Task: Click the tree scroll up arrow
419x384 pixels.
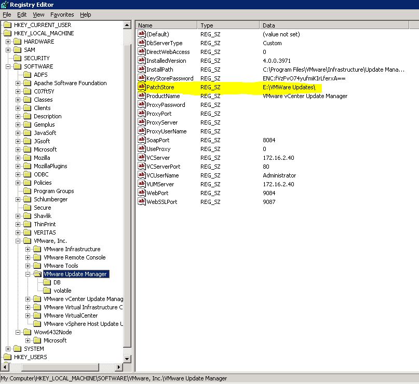Action: pos(127,25)
